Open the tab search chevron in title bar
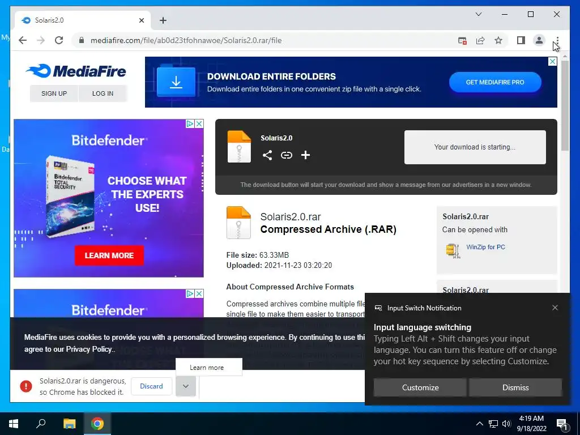Viewport: 580px width, 435px height. pos(478,14)
